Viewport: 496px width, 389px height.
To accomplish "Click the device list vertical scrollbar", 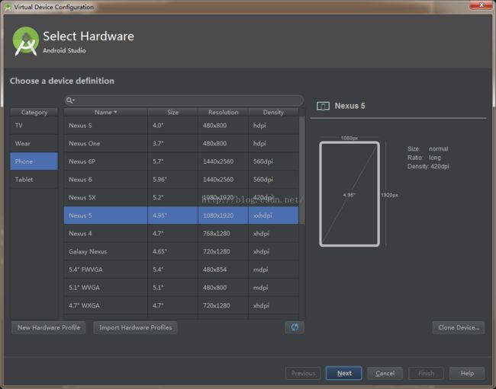I will [x=301, y=171].
